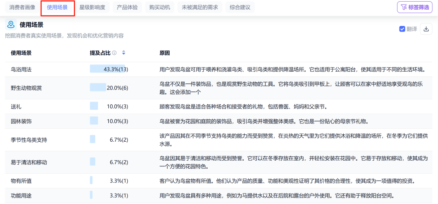This screenshot has width=438, height=204.
Task: Click reason text mentioning 兽医、妈妈和父亲节
Action: (243, 107)
